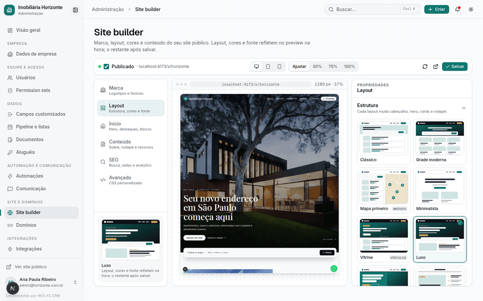
Task: Click the Integrações plug icon
Action: pos(10,249)
